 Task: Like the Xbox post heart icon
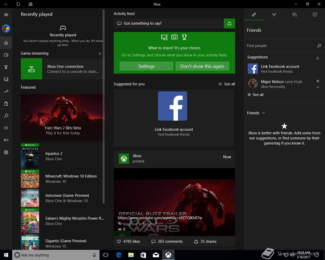point(119,241)
